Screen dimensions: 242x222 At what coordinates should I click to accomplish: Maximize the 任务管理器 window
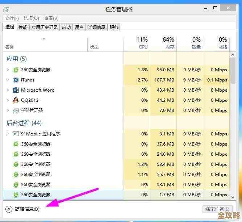(215, 8)
